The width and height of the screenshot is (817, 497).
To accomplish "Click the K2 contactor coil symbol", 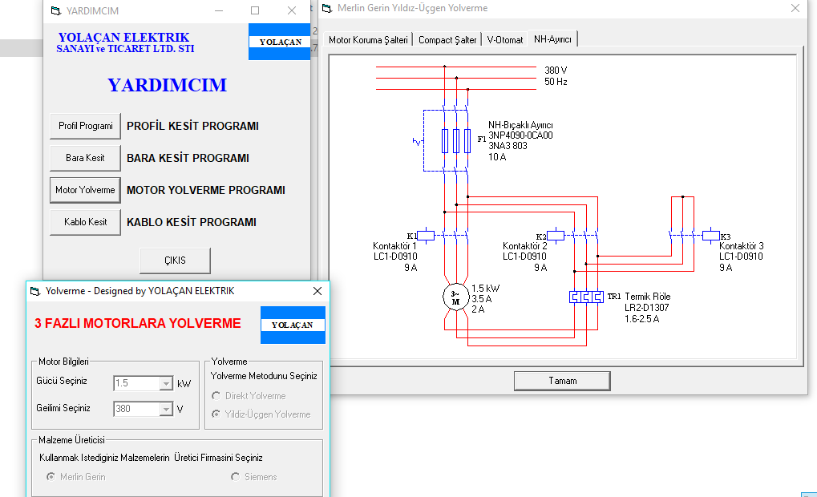I will tap(556, 236).
